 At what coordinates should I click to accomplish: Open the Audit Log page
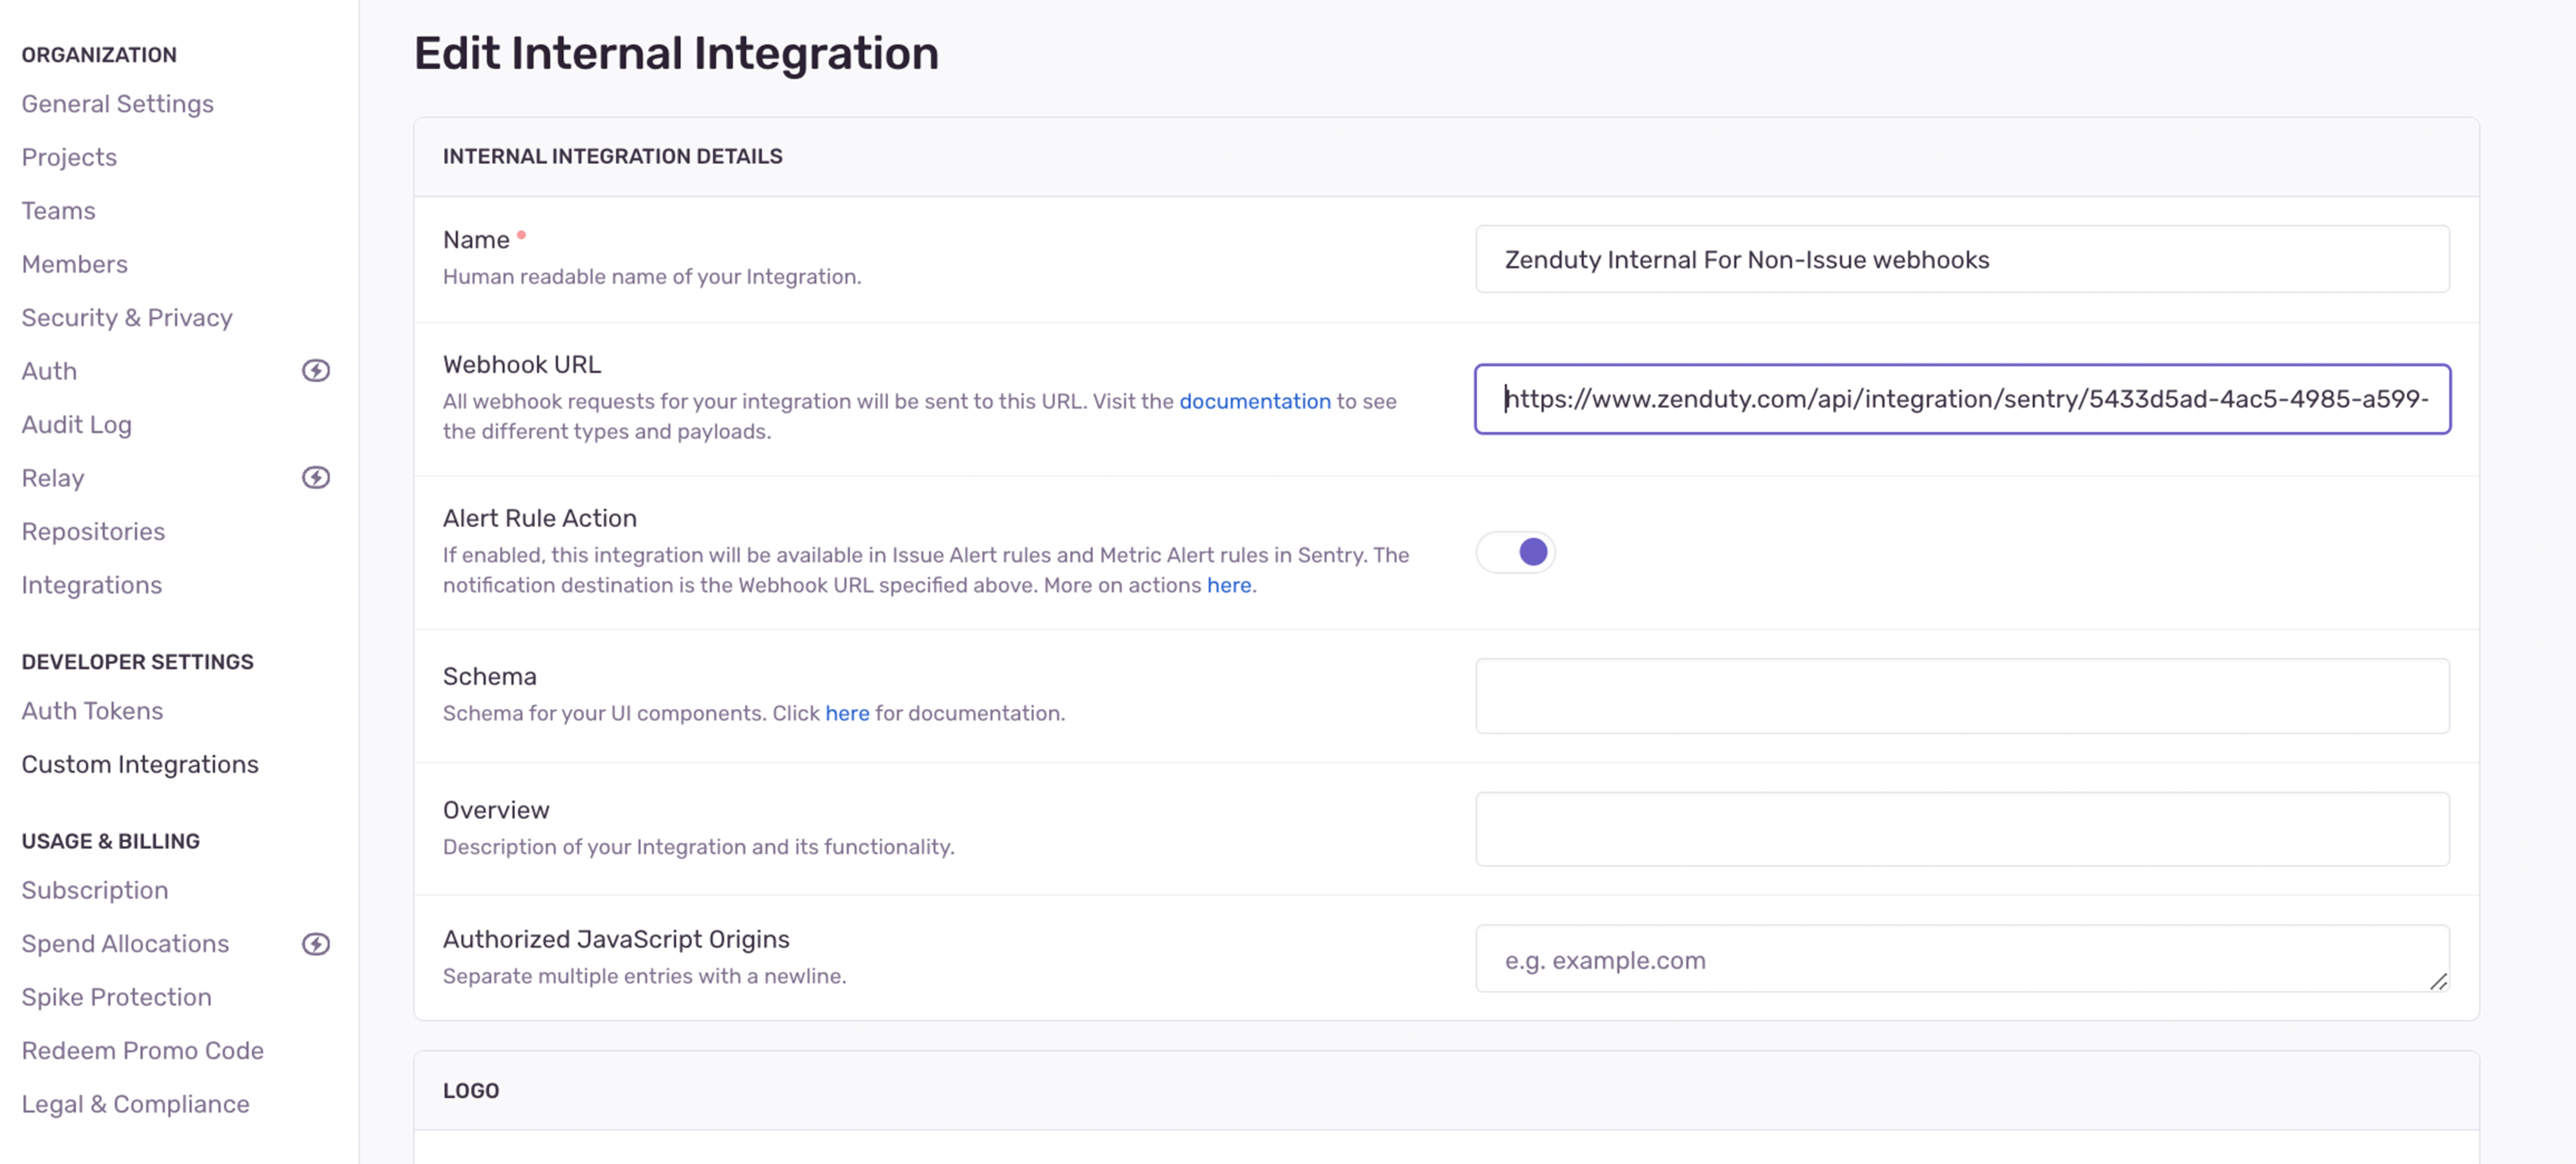point(77,425)
